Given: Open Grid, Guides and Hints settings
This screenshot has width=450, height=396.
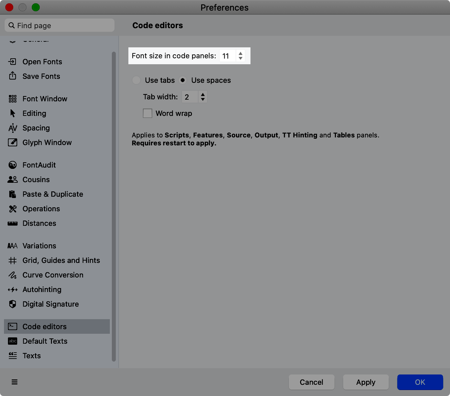Looking at the screenshot, I should click(x=57, y=260).
